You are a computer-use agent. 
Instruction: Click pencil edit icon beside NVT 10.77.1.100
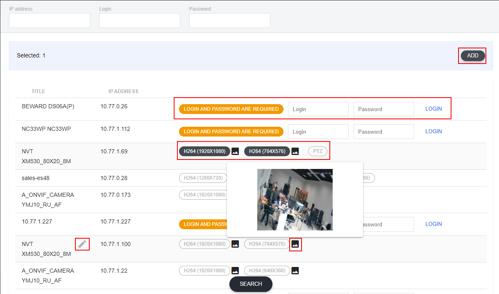82,244
